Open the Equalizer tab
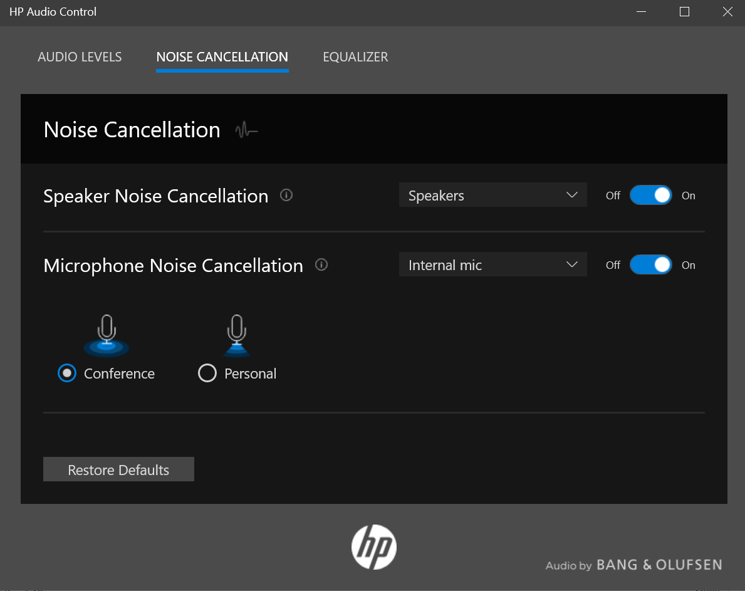 click(355, 57)
